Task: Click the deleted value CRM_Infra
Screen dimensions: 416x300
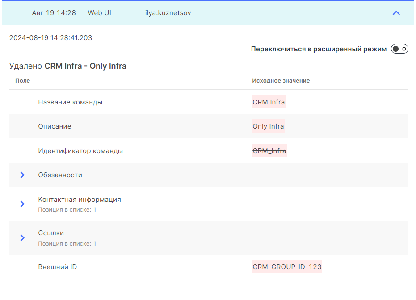Action: [269, 151]
